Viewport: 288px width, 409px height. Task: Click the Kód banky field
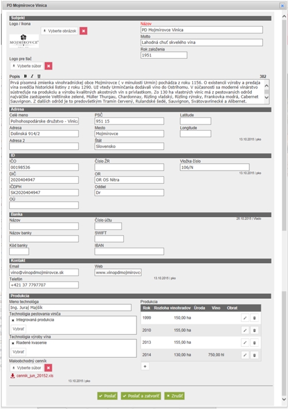tap(20, 252)
